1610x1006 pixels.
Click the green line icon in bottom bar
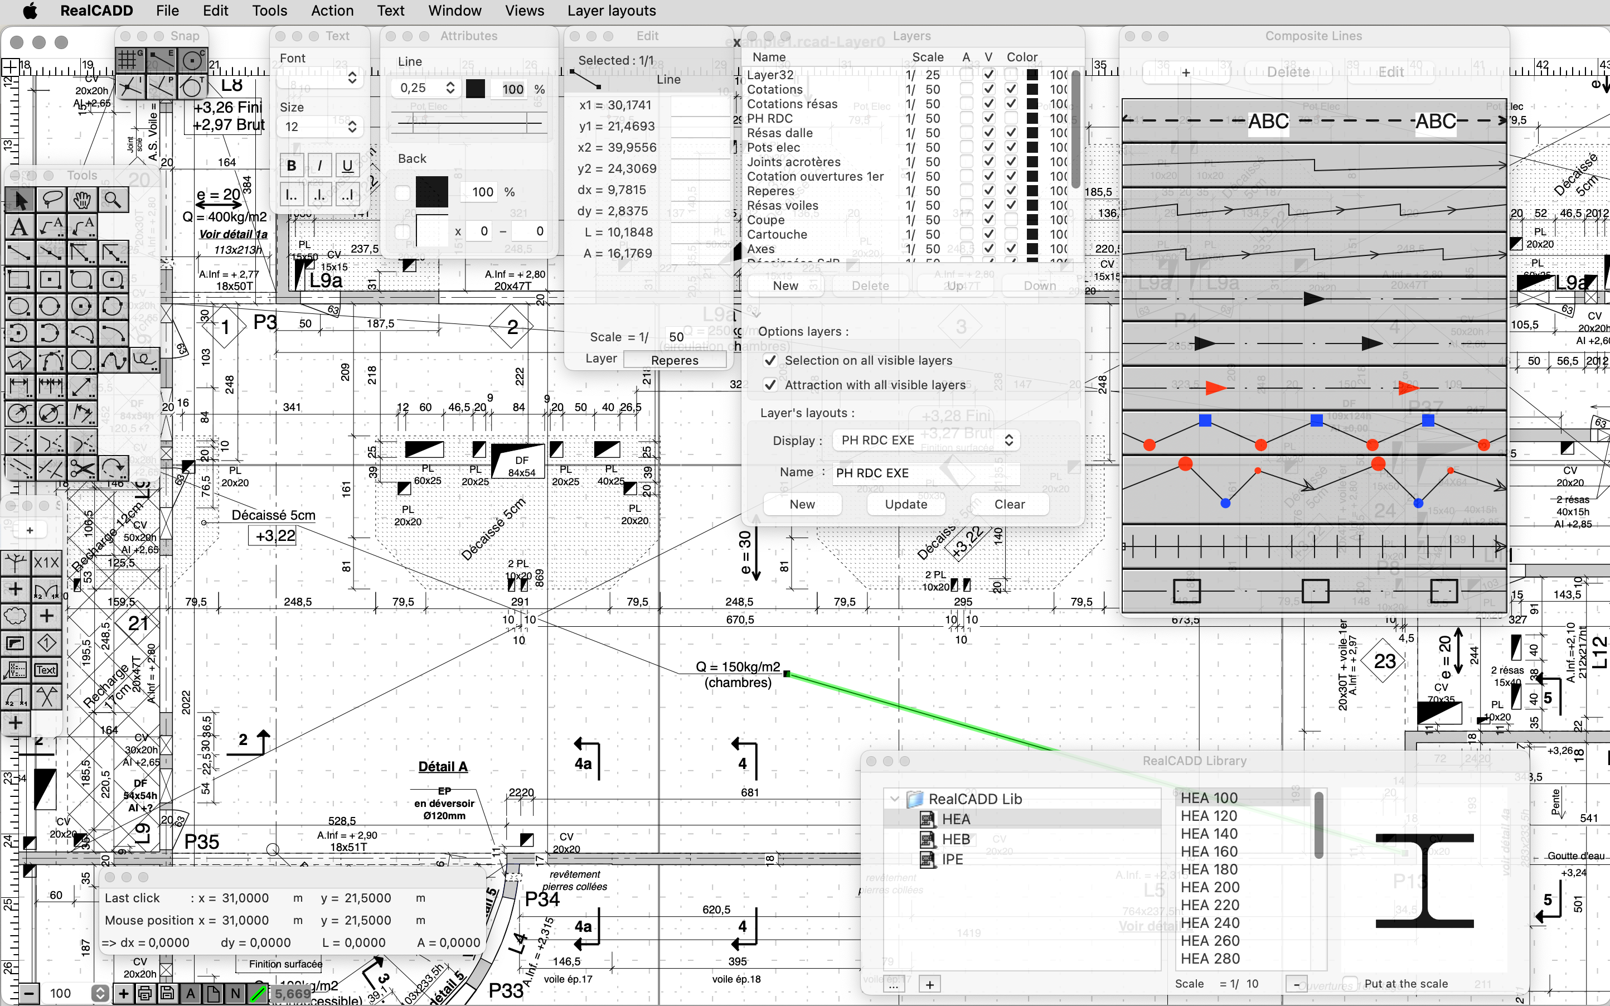coord(258,993)
